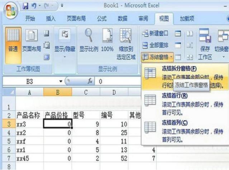
Task: Select column C header
Action: pyautogui.click(x=86, y=92)
